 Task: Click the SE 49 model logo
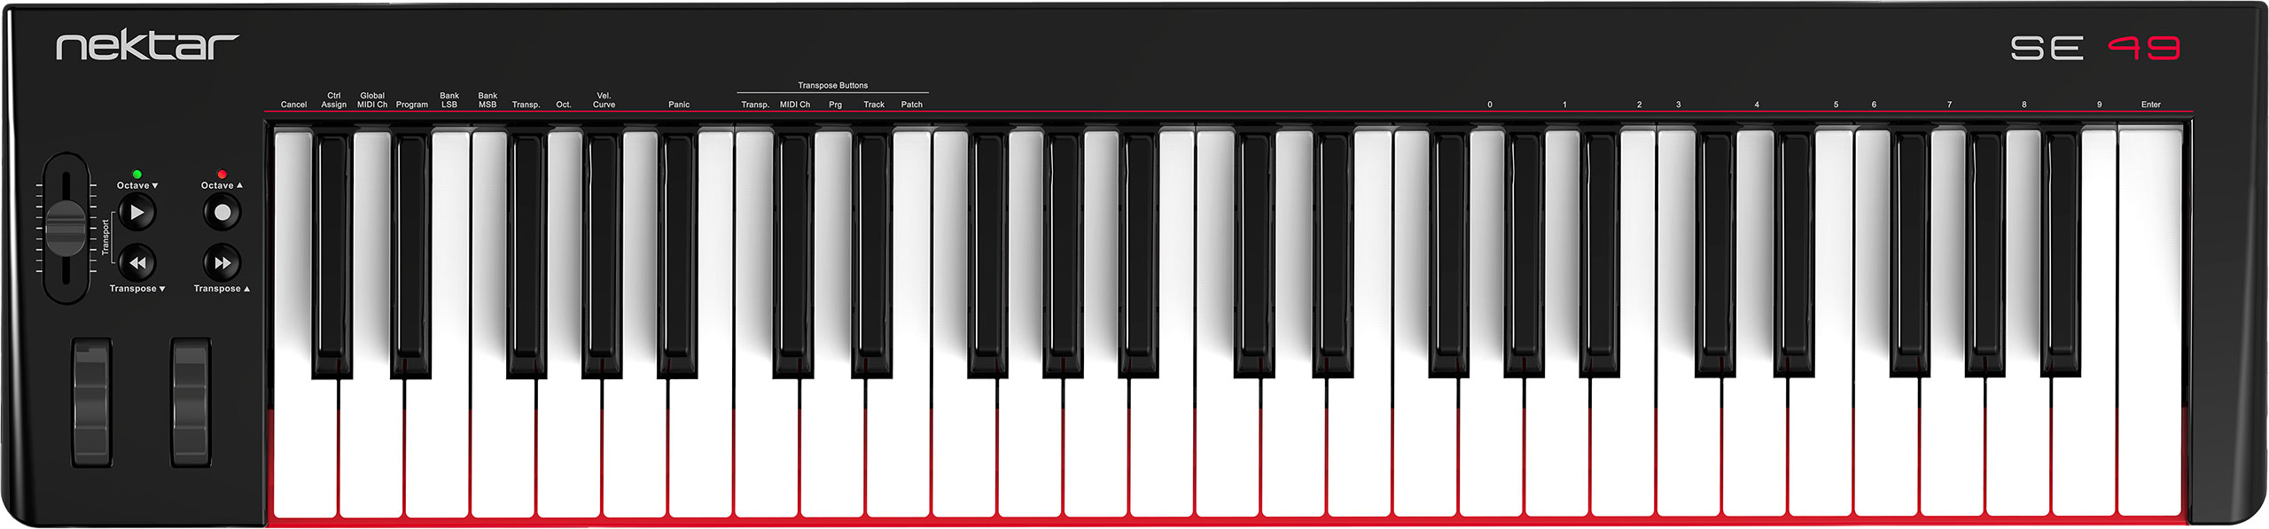click(2095, 48)
